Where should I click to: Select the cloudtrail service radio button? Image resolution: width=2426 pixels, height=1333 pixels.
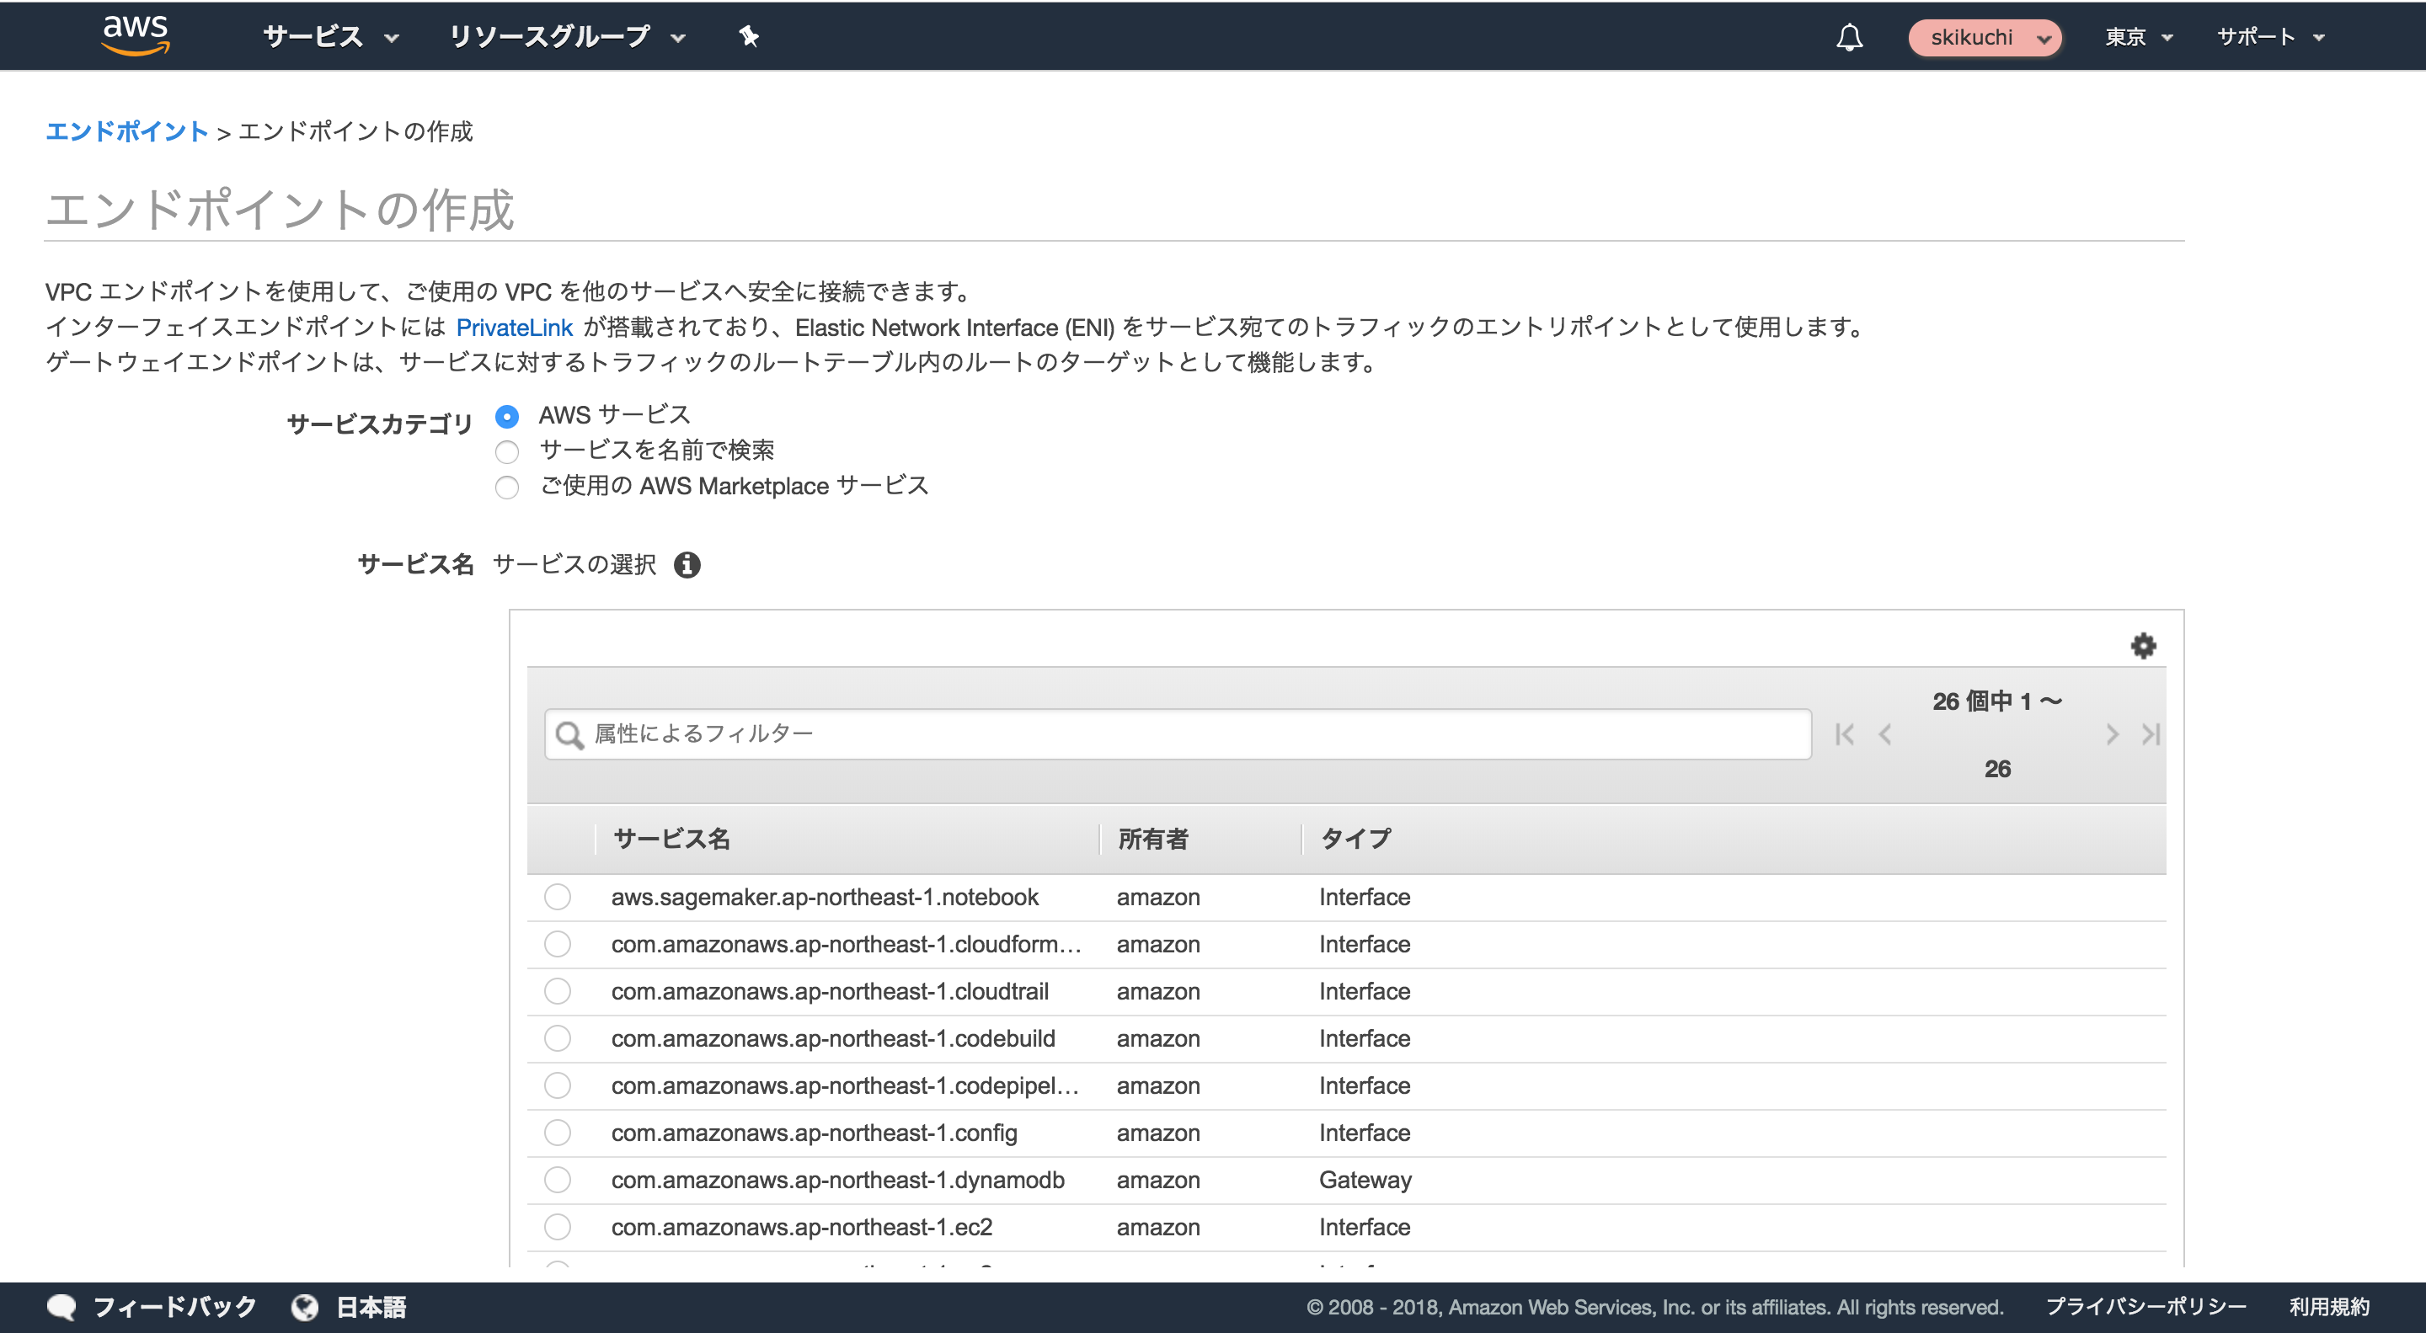click(x=558, y=991)
